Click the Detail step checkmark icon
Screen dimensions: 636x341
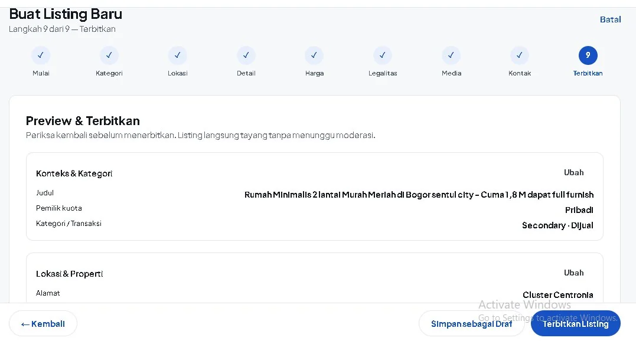(246, 55)
